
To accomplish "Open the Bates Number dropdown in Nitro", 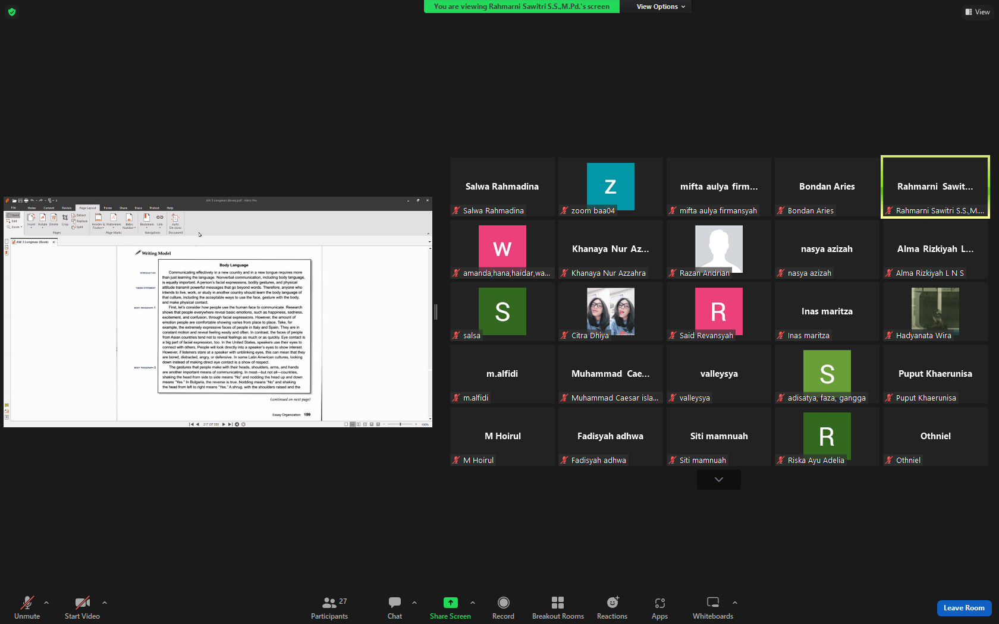I will click(x=129, y=221).
